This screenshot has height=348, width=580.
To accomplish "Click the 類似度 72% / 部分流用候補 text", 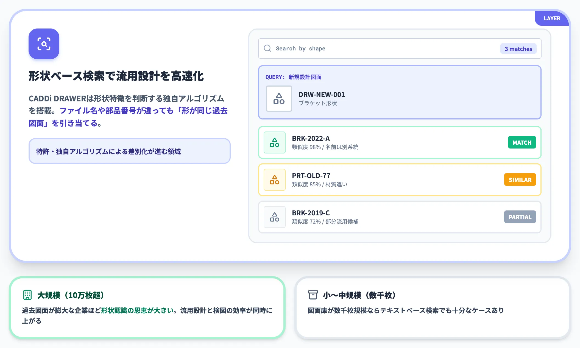I will point(325,222).
